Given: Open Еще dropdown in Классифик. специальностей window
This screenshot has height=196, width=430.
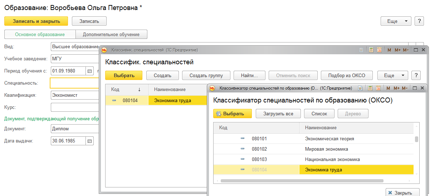Looking at the screenshot, I should [392, 75].
